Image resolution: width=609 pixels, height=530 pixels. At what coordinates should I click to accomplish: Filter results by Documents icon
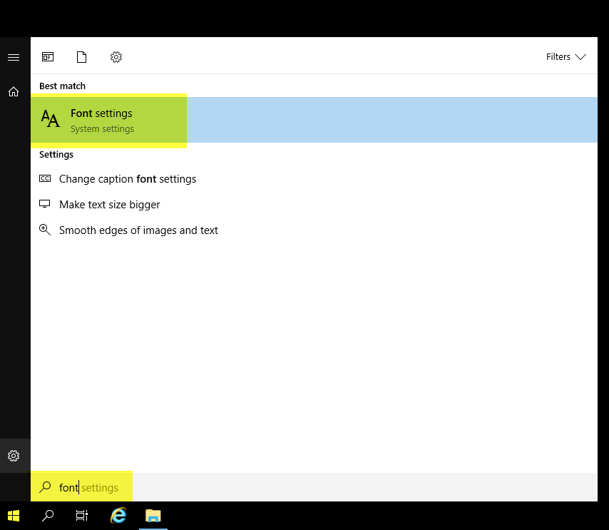pyautogui.click(x=81, y=57)
